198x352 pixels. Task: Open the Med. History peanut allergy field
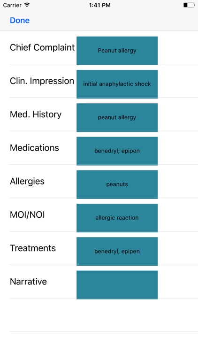coord(117,117)
